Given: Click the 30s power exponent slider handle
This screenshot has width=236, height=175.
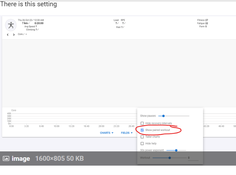Looking at the screenshot, I should pos(176,150).
